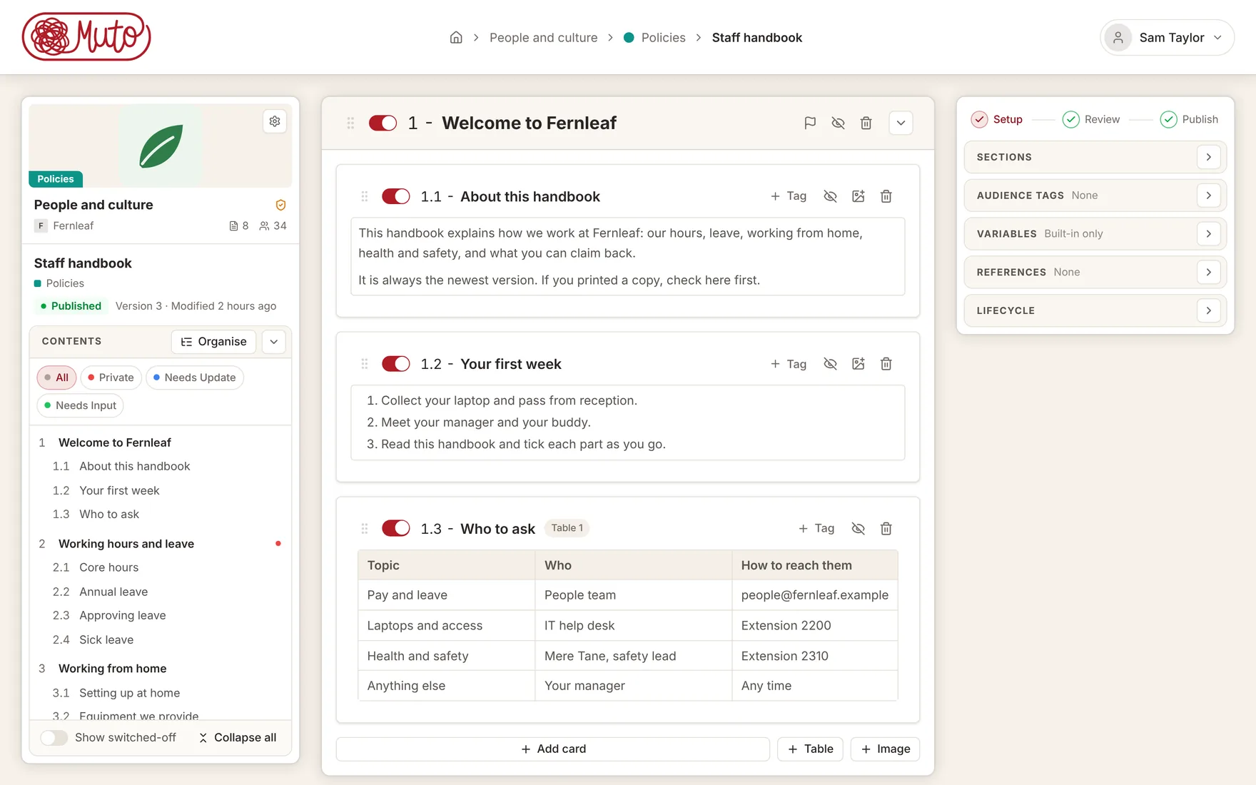The width and height of the screenshot is (1256, 785).
Task: Grab drag handle of section 1 header
Action: pyautogui.click(x=350, y=123)
